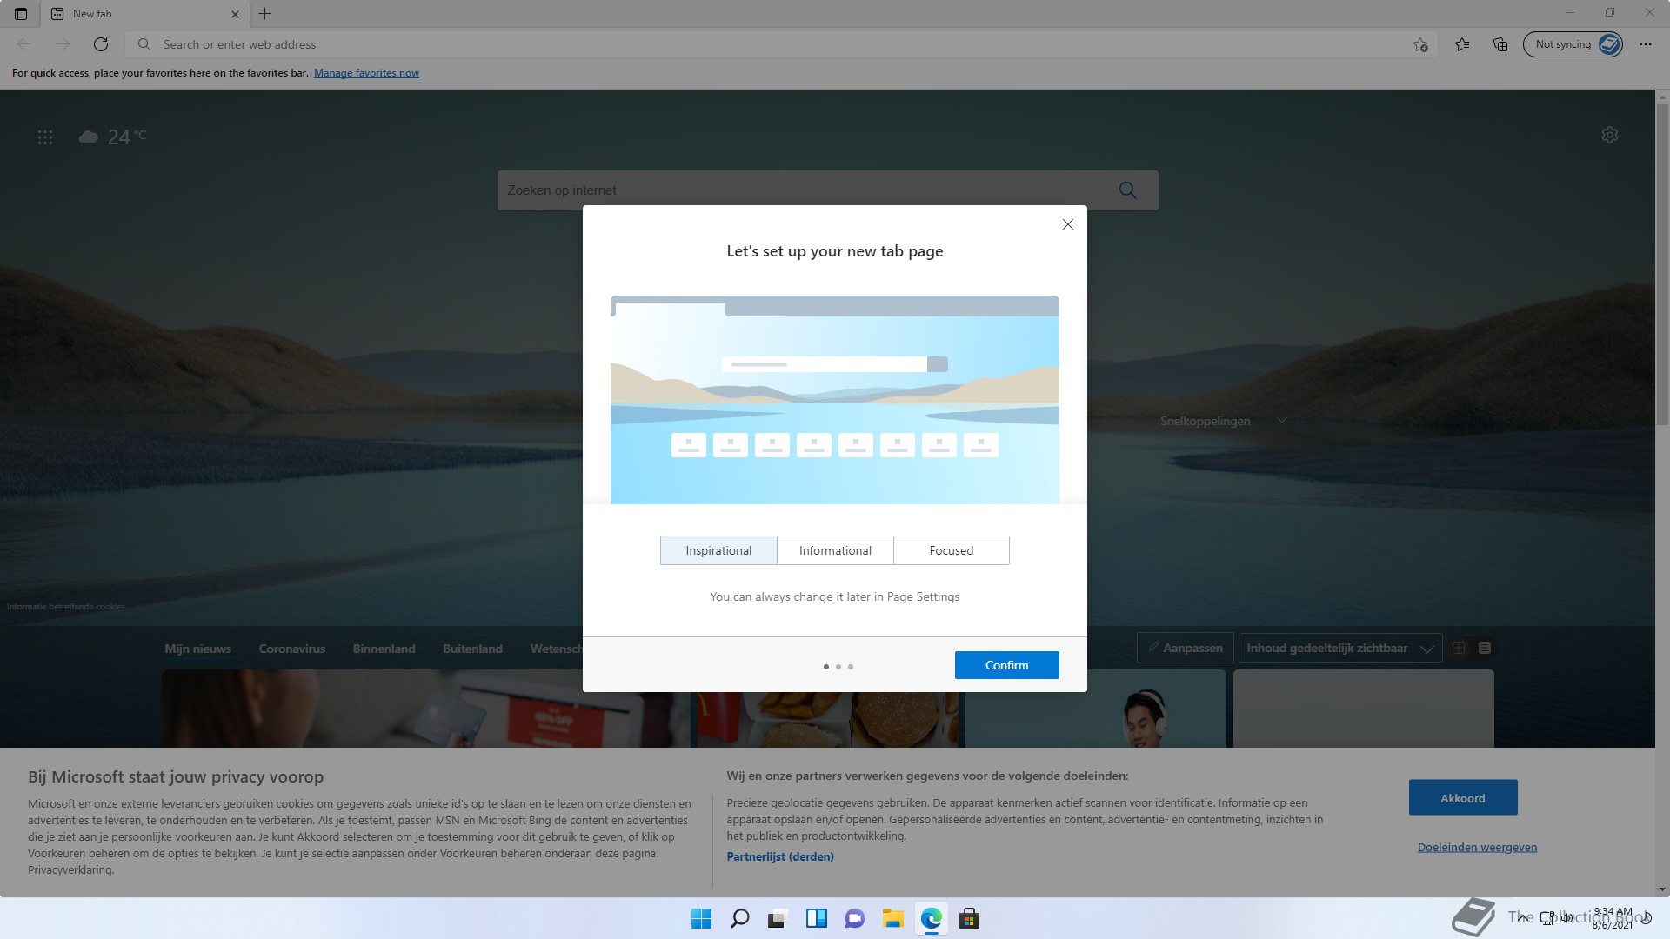Select the Inspirational layout option
1670x939 pixels.
718,550
